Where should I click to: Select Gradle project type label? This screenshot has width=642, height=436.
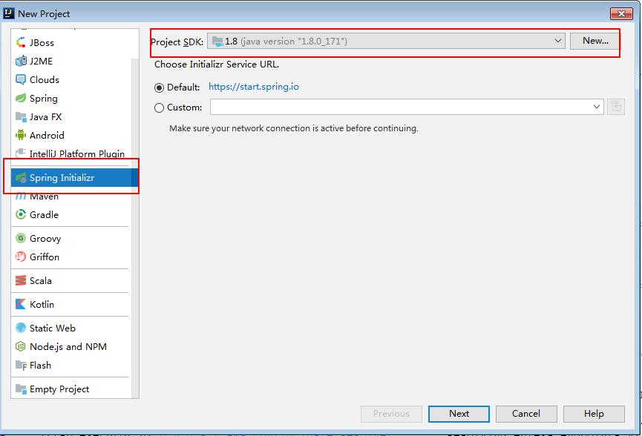click(x=44, y=214)
